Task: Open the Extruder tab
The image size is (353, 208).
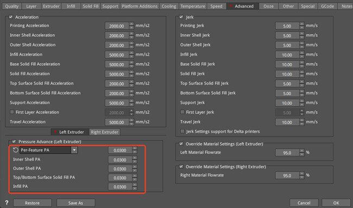Action: [x=51, y=7]
